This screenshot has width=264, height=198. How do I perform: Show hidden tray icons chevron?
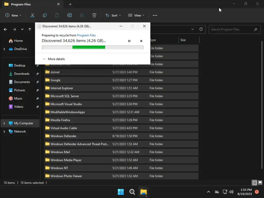pos(208,192)
